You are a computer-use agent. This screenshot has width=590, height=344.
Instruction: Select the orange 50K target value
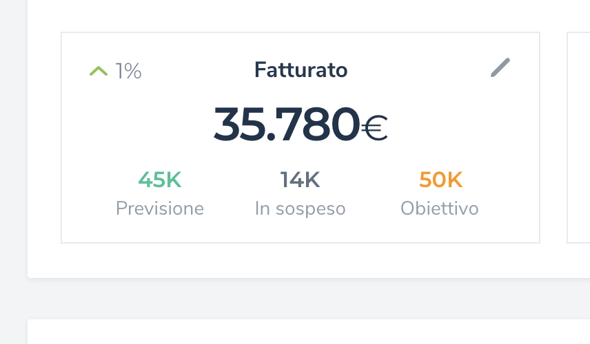coord(440,180)
